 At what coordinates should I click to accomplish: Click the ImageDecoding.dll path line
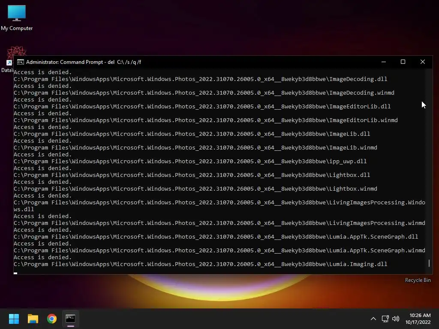(201, 79)
